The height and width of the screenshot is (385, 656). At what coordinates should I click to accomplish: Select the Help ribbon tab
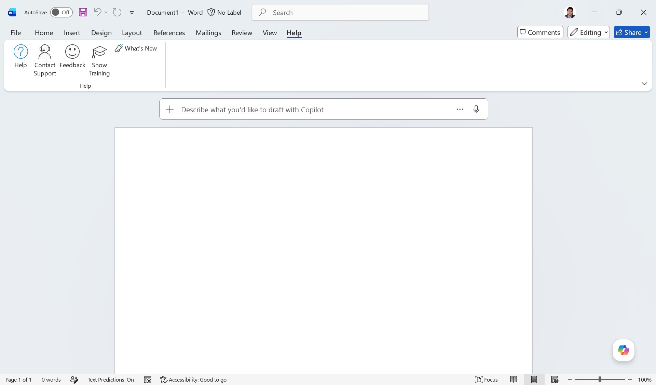coord(294,32)
